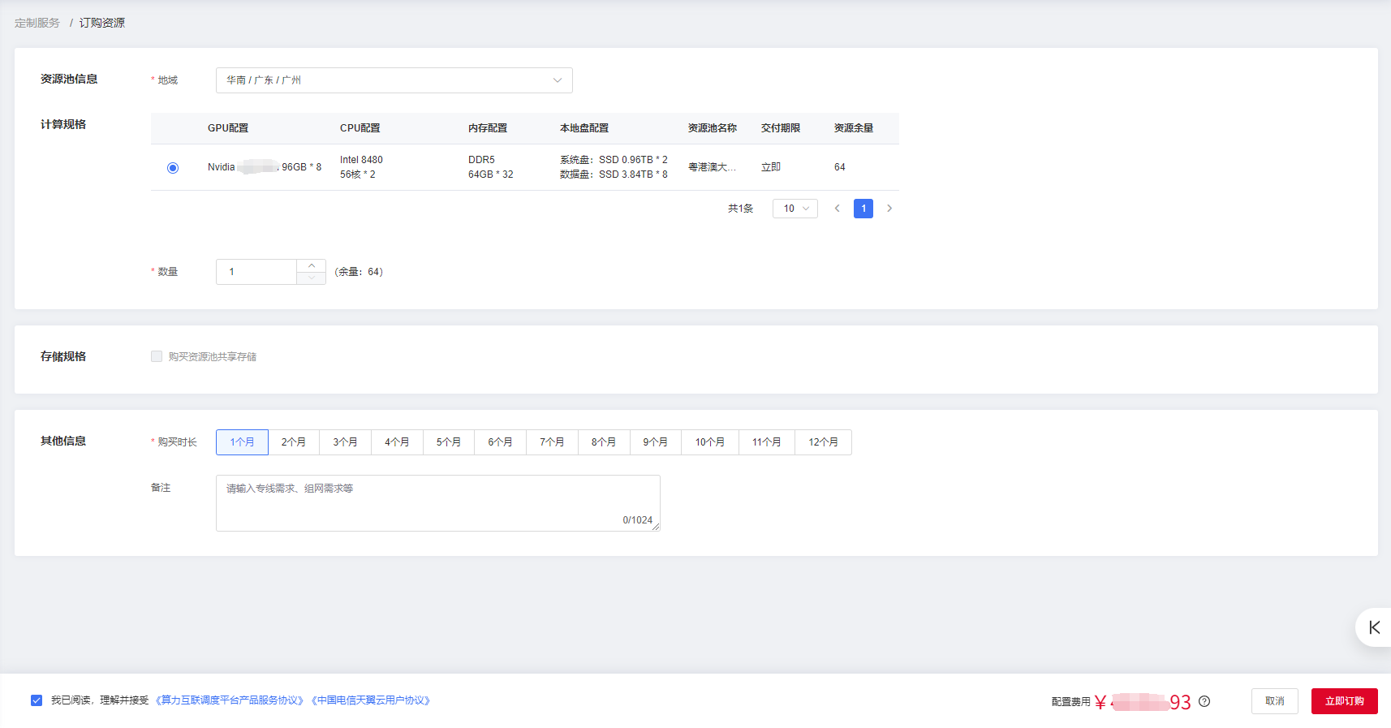
Task: Click the (余量: 64) remaining text
Action: [x=359, y=272]
